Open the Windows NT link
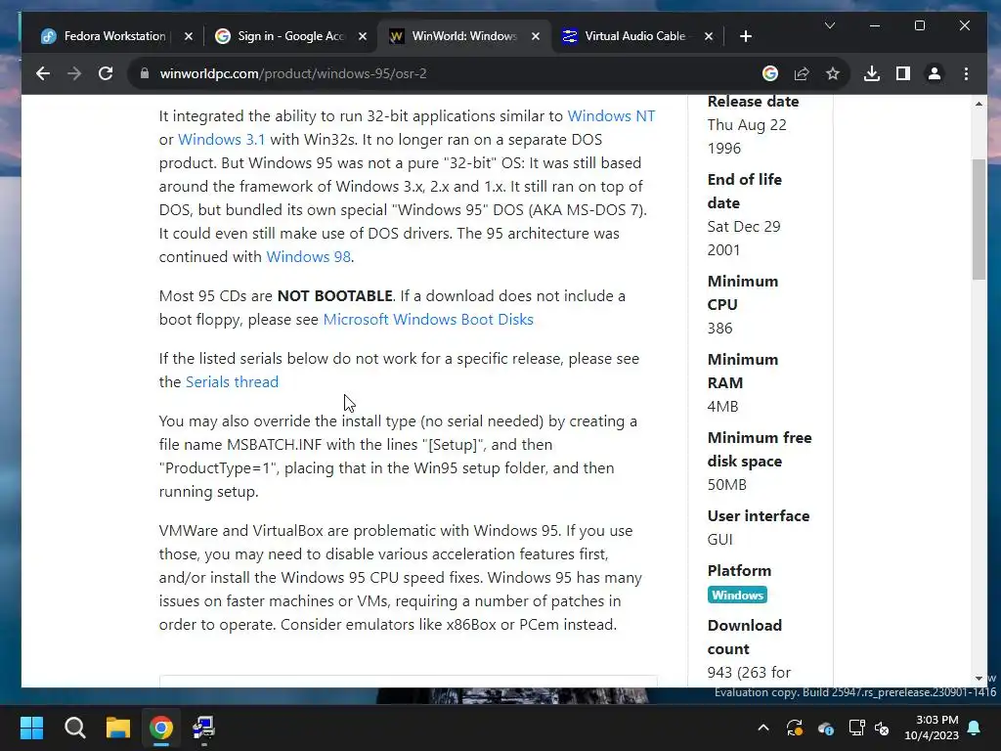This screenshot has width=1001, height=751. click(x=611, y=115)
